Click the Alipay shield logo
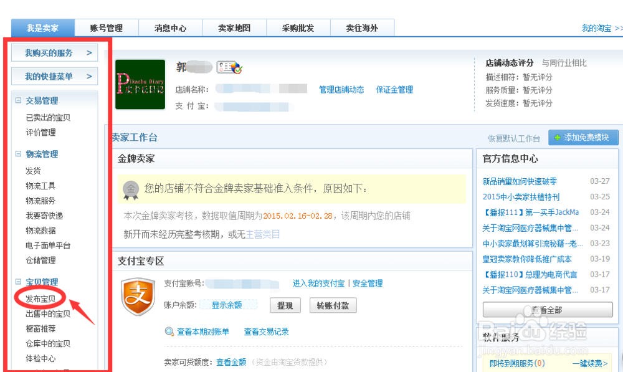Image resolution: width=623 pixels, height=372 pixels. pos(138,297)
